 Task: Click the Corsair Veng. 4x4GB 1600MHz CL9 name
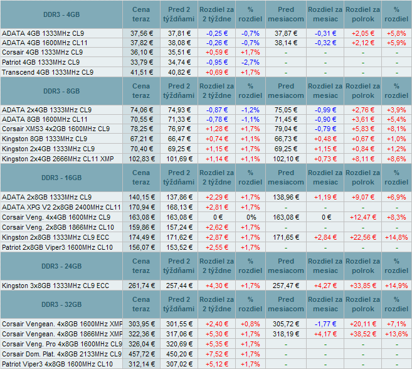click(x=56, y=217)
